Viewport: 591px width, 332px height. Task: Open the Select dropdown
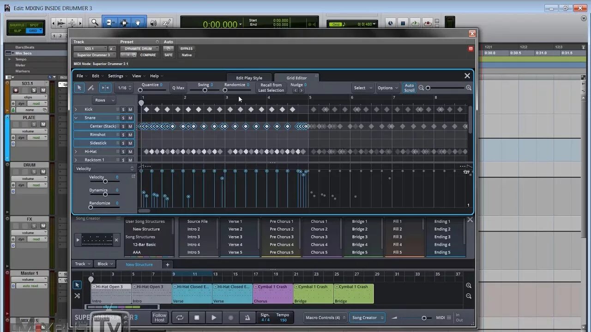(x=363, y=88)
